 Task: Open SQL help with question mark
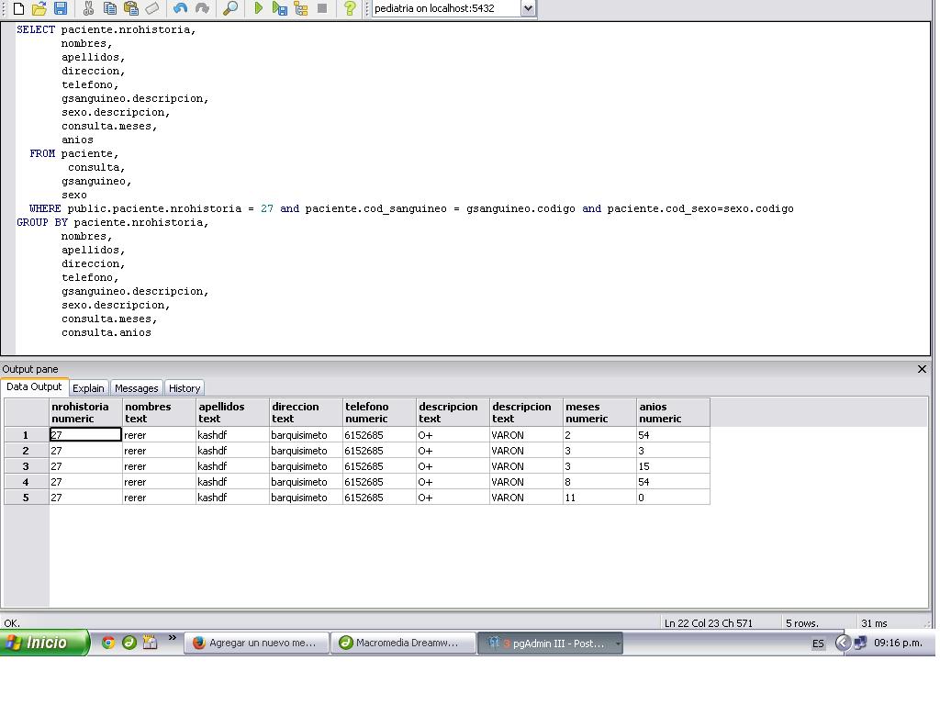coord(350,8)
